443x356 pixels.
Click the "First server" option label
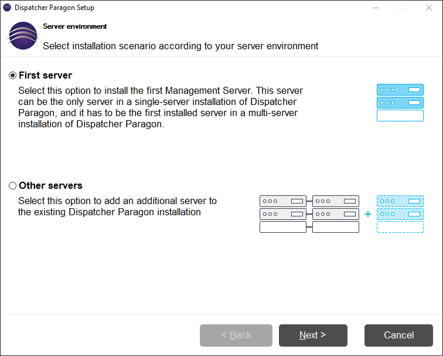click(x=45, y=76)
